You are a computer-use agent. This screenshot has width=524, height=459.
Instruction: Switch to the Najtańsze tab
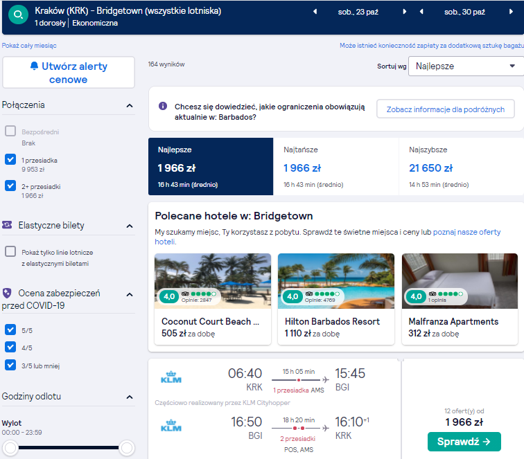point(336,167)
